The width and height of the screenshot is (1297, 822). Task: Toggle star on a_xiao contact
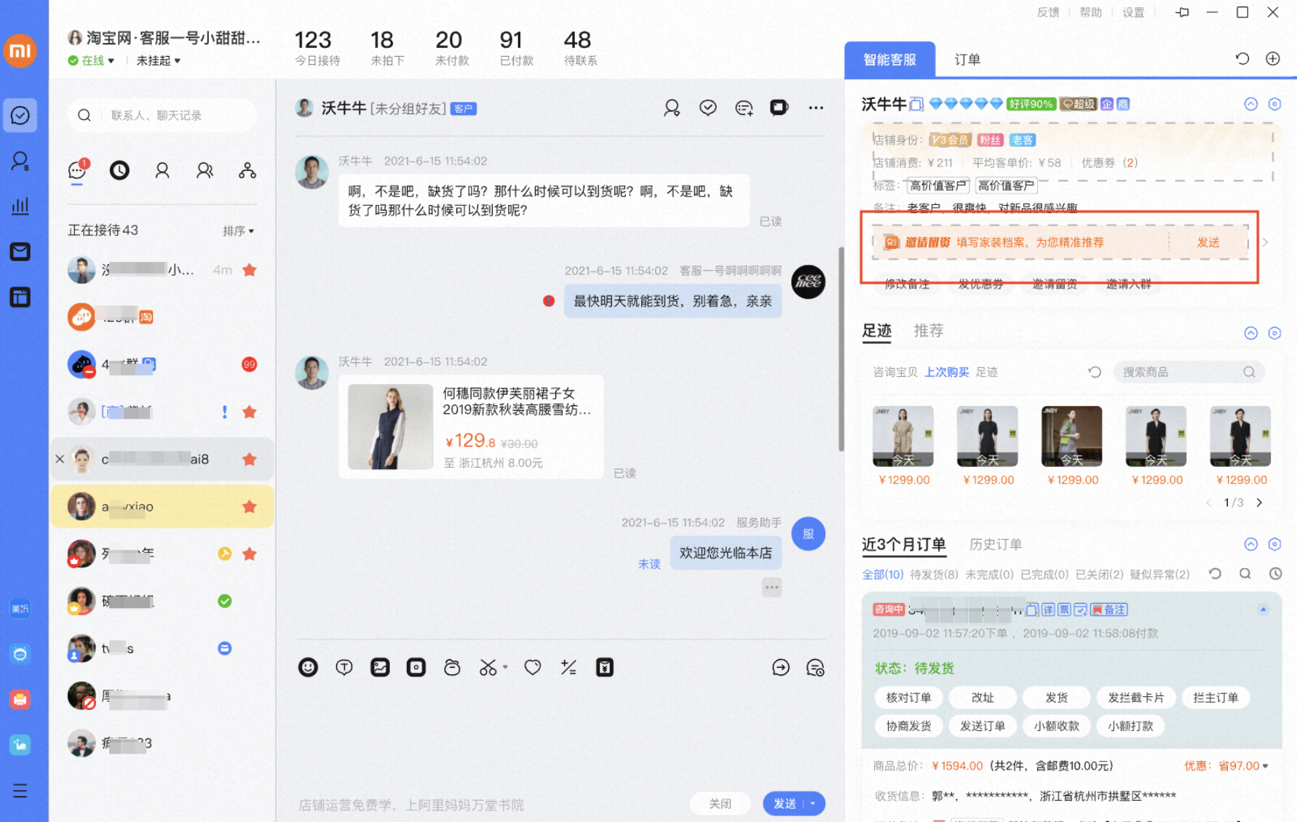tap(250, 506)
